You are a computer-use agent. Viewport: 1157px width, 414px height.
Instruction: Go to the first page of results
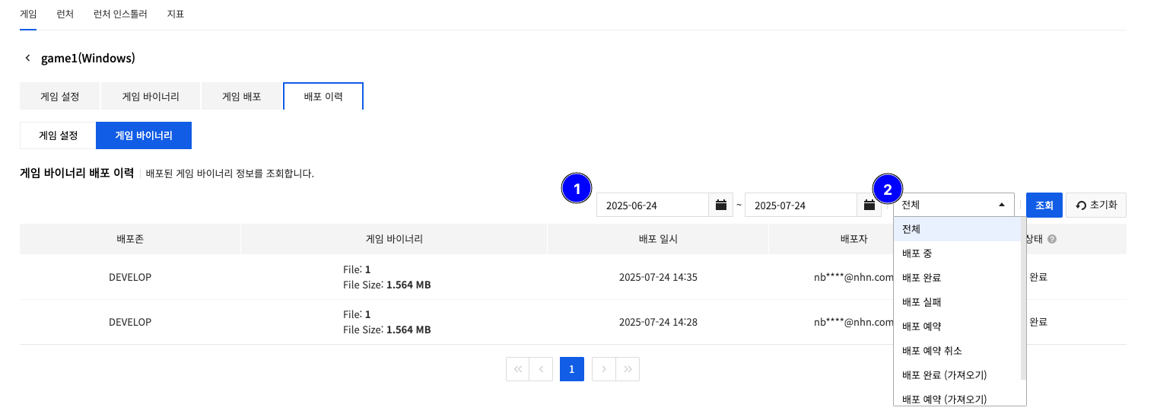pos(517,369)
